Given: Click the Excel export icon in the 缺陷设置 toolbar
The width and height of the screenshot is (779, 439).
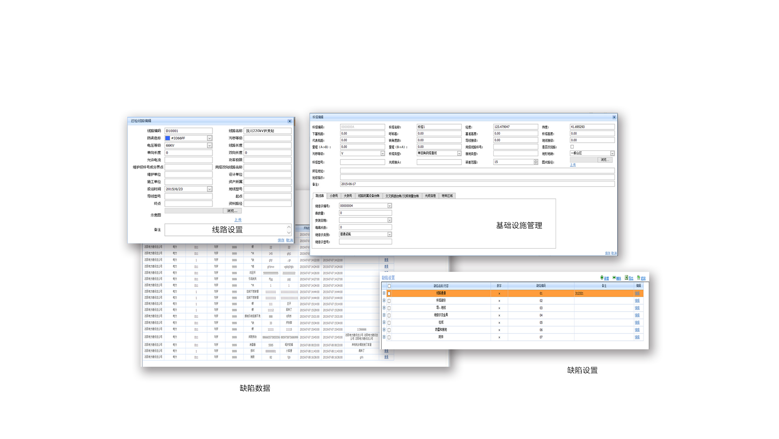Looking at the screenshot, I should coord(626,278).
